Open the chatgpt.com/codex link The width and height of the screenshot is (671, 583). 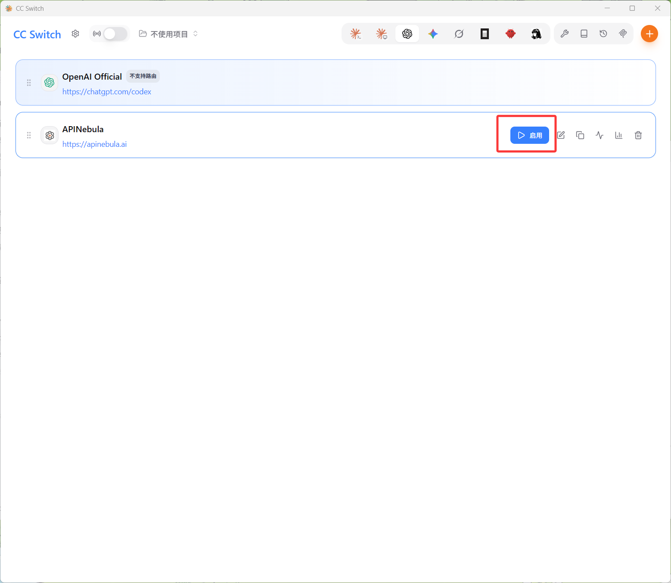coord(107,92)
